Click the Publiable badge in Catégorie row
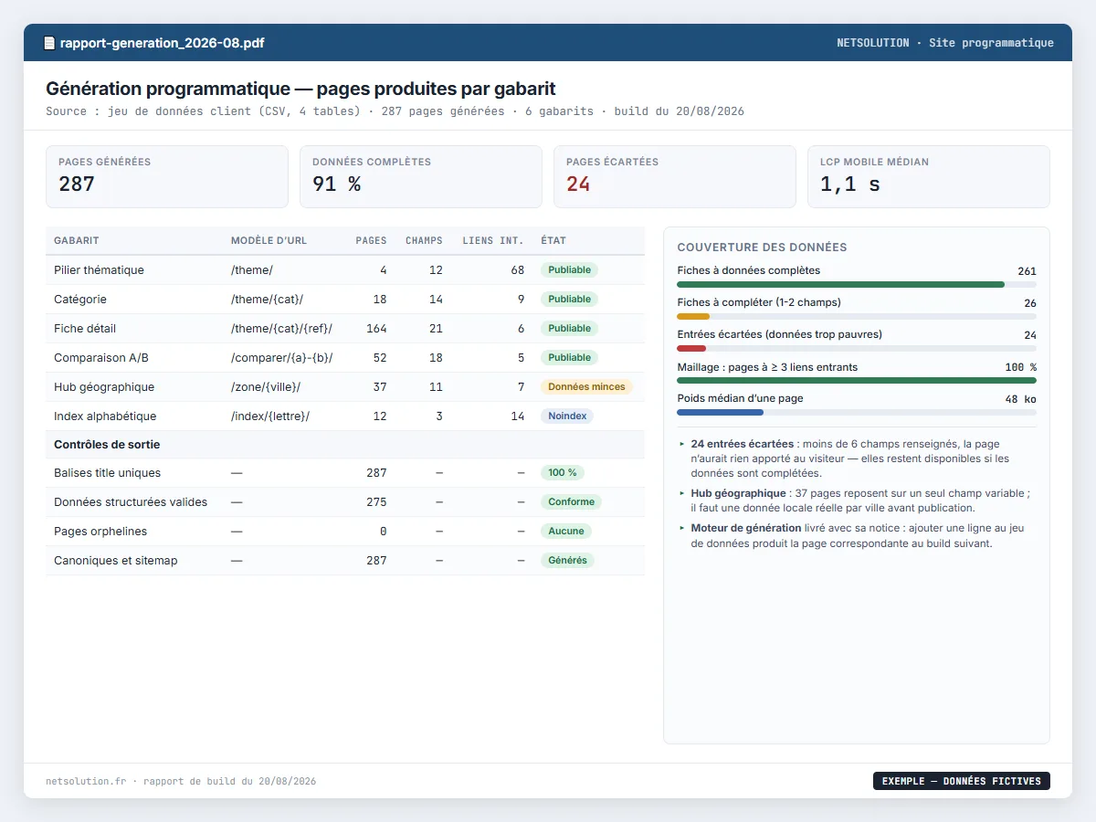The image size is (1096, 822). pos(570,300)
